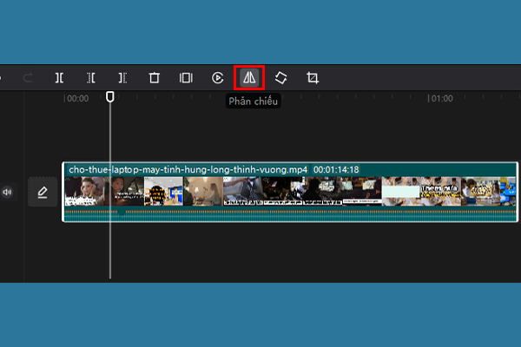Screen dimensions: 521x347
Task: Click the first clip thumbnail with woman
Action: tap(85, 191)
